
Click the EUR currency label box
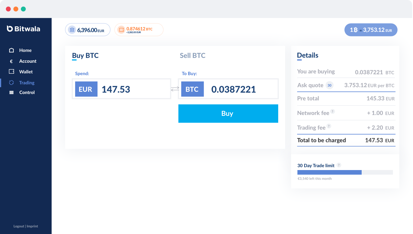pyautogui.click(x=86, y=89)
